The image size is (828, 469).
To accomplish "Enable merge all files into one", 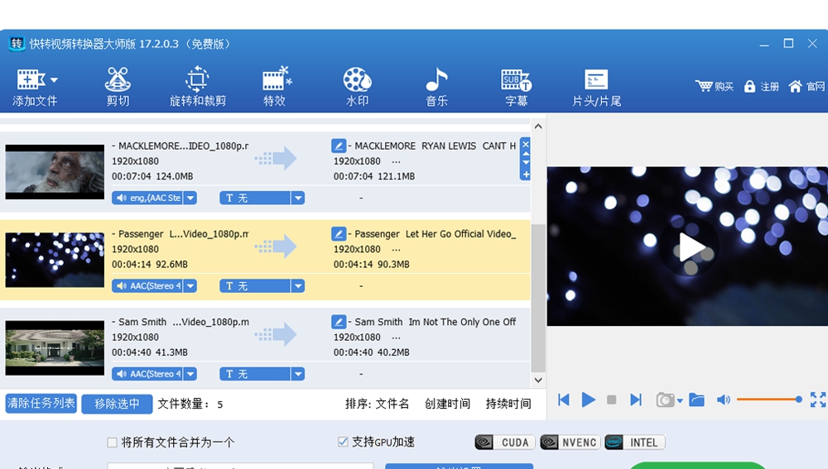I will tap(112, 443).
